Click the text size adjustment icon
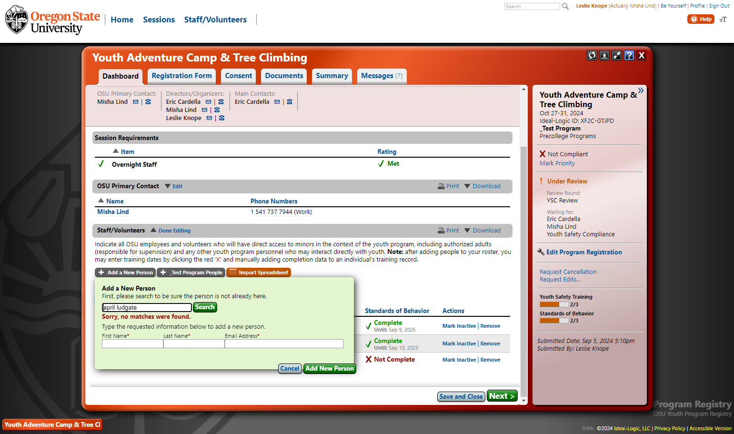Screen dimensions: 734x434 [723, 20]
